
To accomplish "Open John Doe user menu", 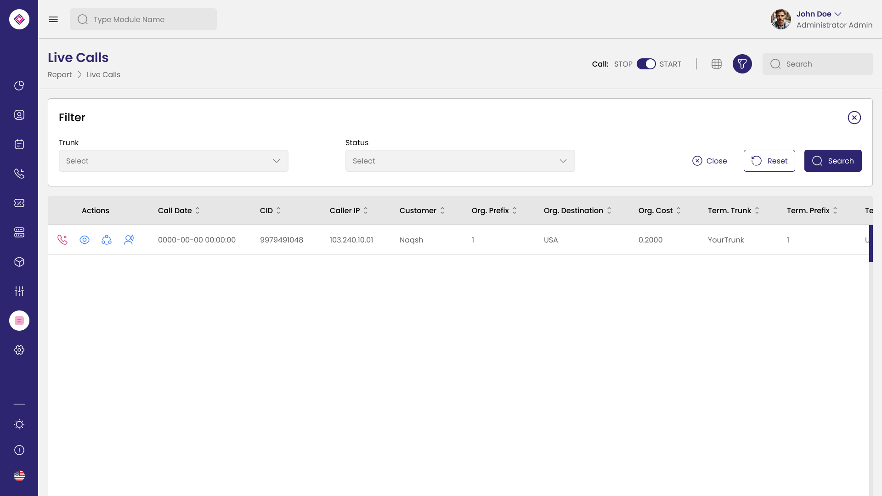I will [819, 14].
